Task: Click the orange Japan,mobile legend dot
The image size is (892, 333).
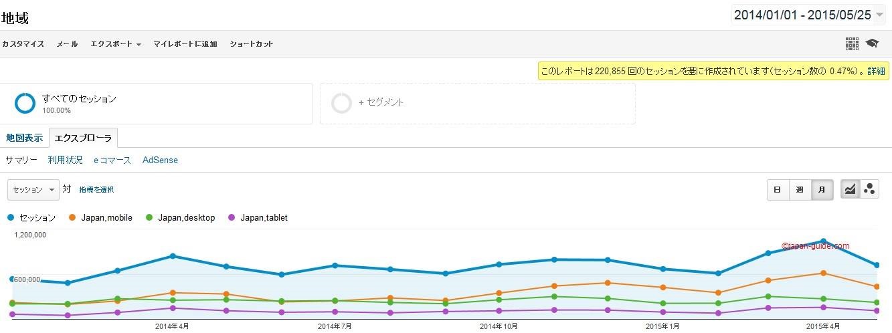Action: pos(72,217)
